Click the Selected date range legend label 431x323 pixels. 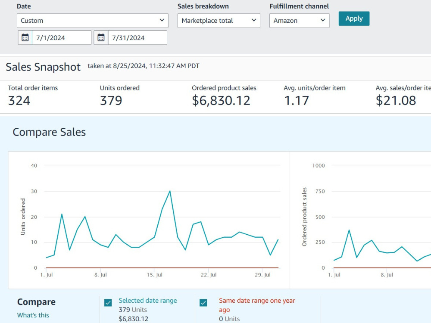(x=148, y=301)
